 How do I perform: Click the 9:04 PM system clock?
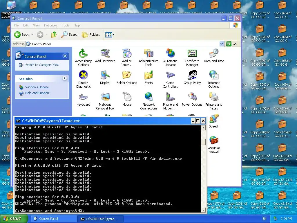286,219
